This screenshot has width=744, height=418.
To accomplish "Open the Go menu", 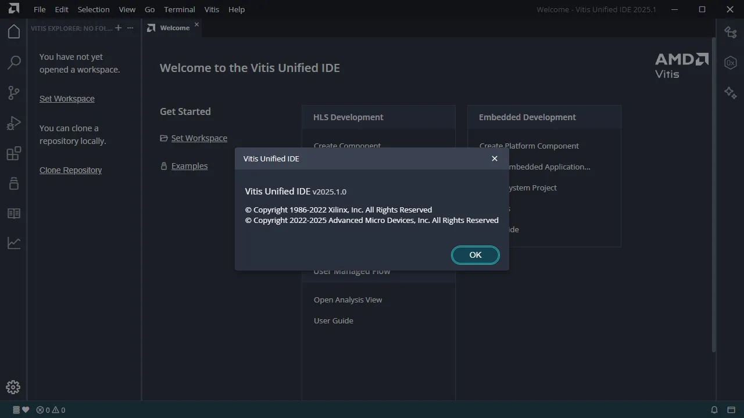I will coord(149,9).
